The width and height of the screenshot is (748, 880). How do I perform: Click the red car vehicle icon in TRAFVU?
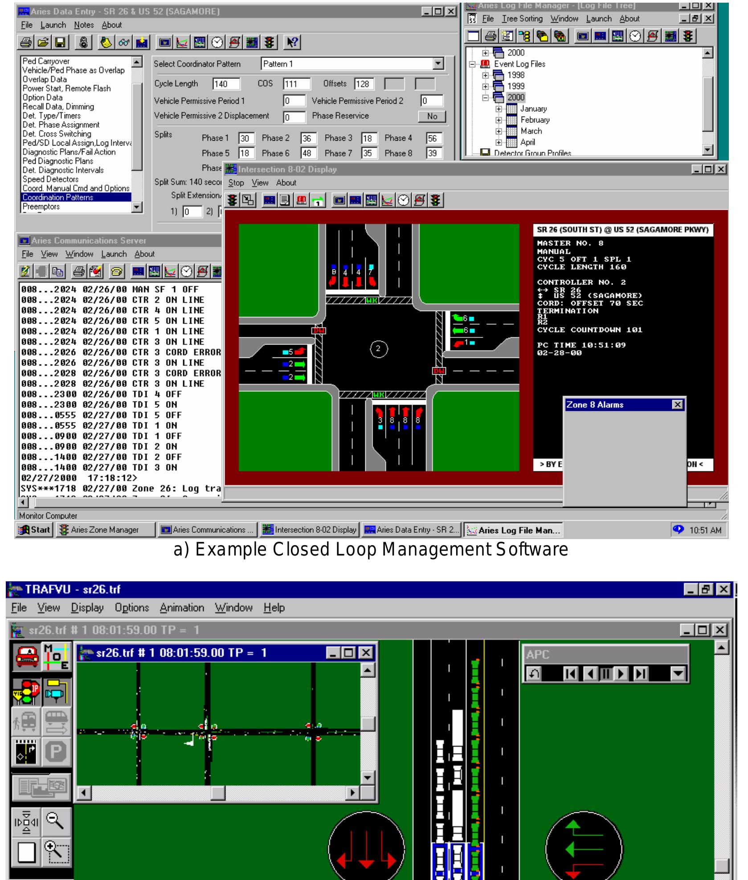pos(27,657)
